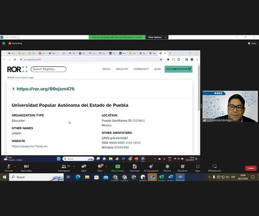Start Video in the Zoom toolbar

[x=26, y=168]
